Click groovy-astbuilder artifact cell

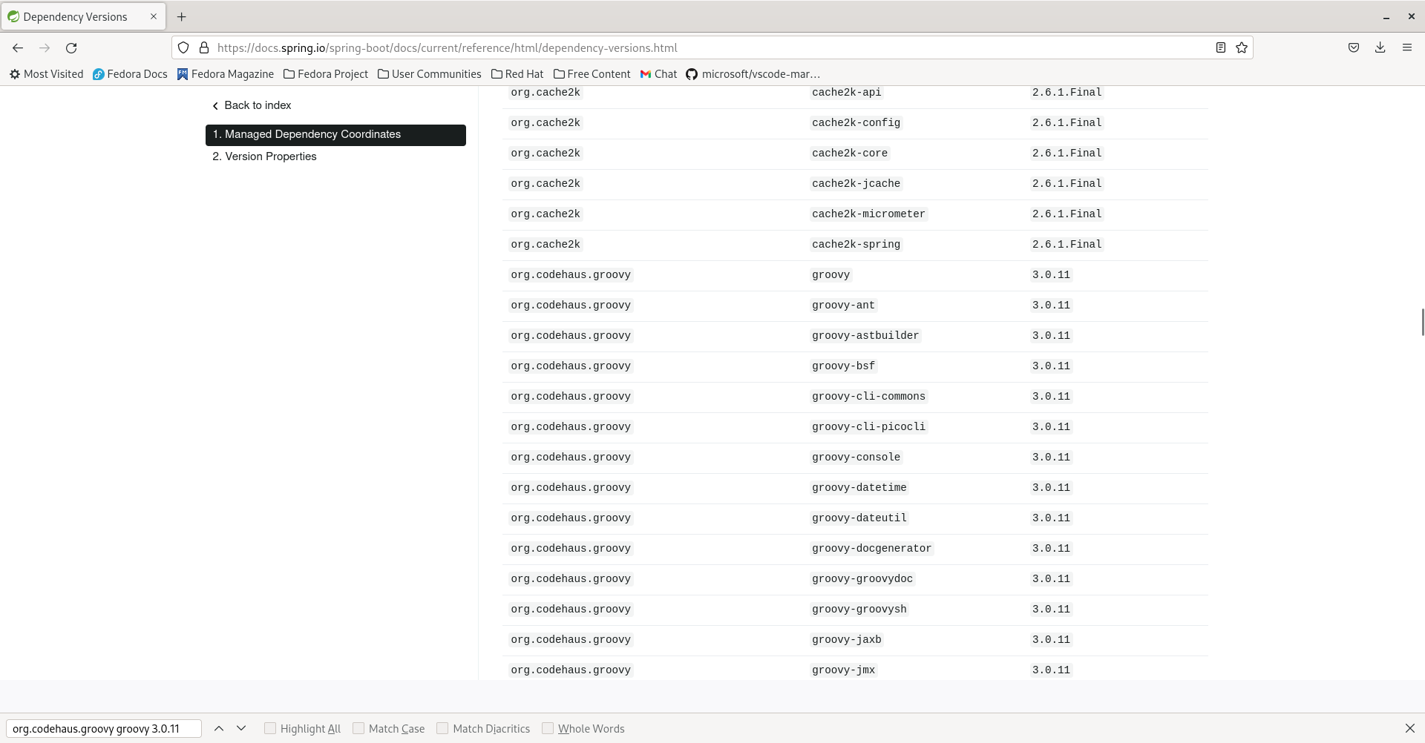[x=865, y=336]
